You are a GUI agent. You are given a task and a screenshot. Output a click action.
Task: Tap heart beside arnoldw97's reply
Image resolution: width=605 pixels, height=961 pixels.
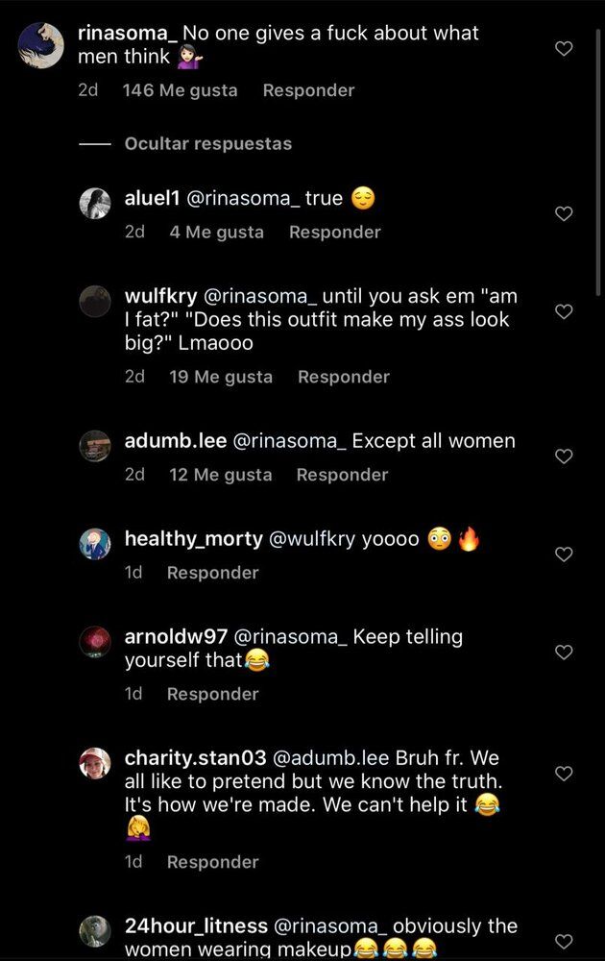click(x=564, y=653)
